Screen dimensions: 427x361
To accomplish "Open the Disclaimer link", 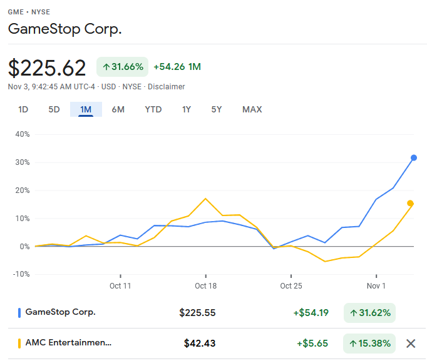I will 166,87.
